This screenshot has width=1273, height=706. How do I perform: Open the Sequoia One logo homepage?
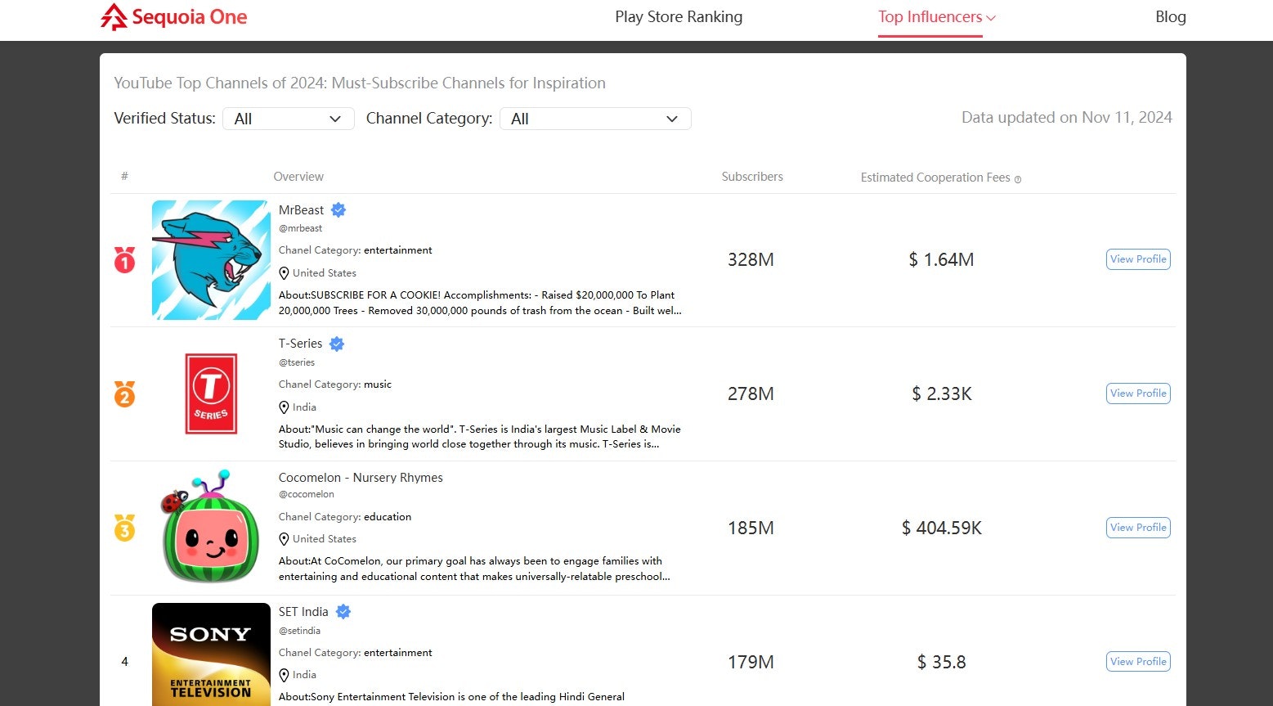[x=173, y=17]
